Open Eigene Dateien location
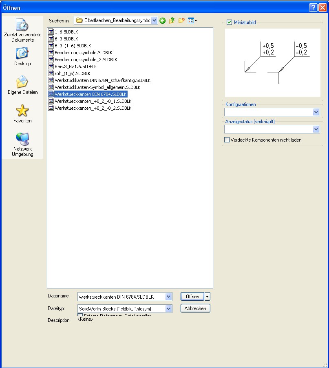 coord(22,85)
